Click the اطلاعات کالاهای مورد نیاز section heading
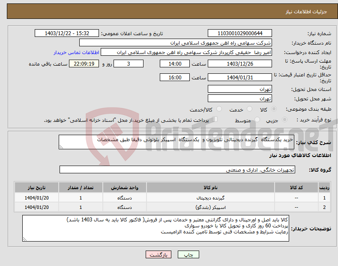The height and width of the screenshot is (266, 338). click(x=300, y=155)
